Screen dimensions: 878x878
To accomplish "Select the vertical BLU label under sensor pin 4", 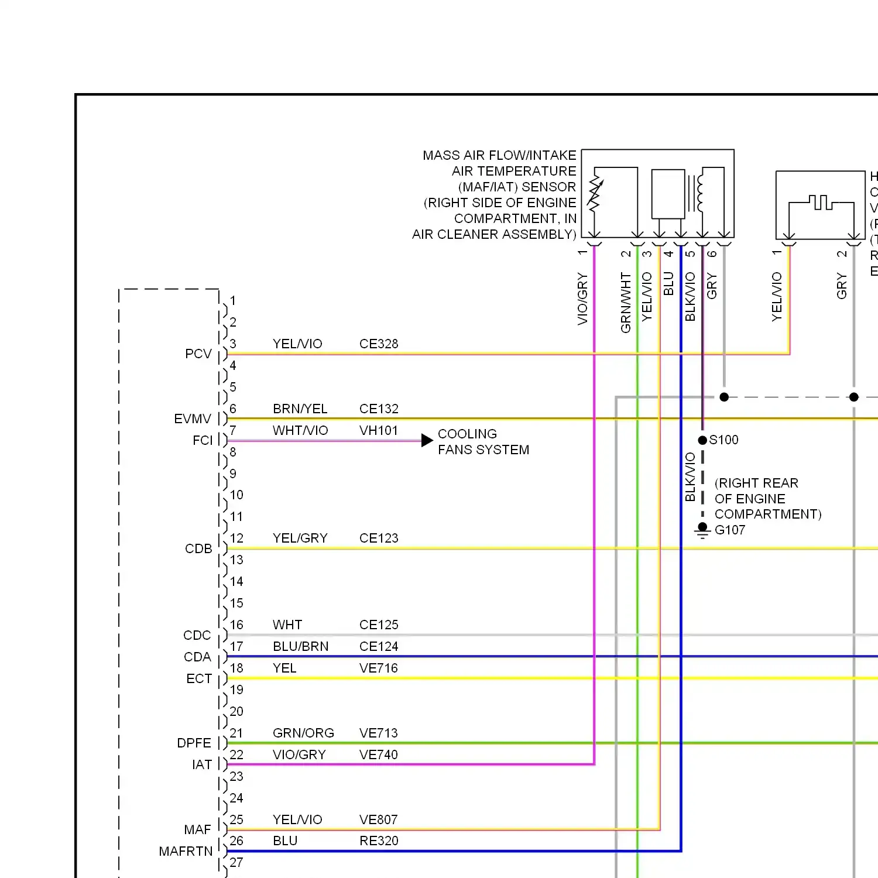I will point(668,283).
